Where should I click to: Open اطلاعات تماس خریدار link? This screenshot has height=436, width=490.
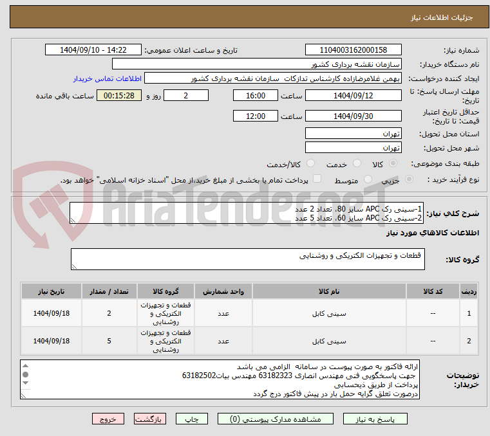108,78
